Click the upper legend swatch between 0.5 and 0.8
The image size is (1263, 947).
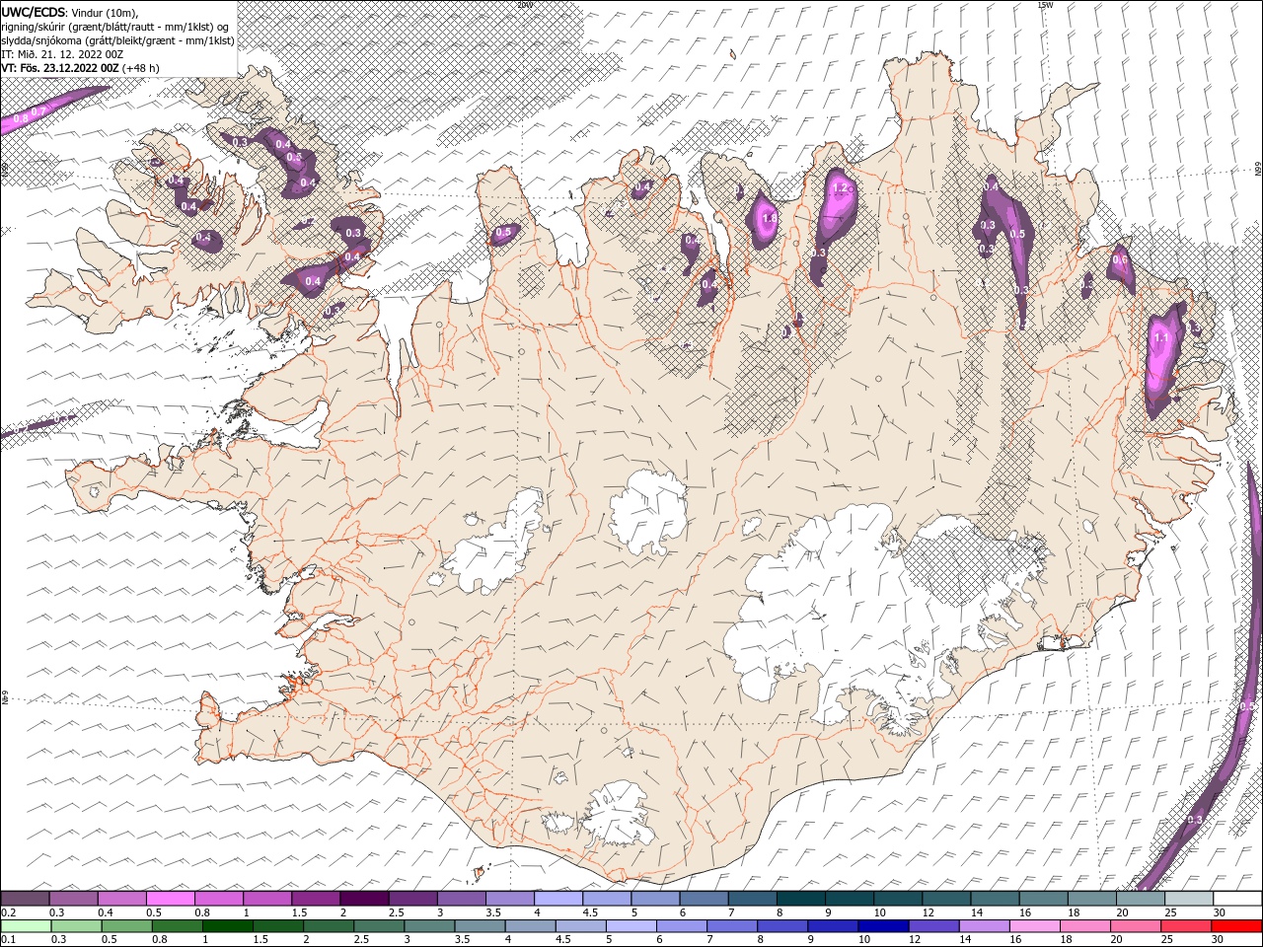pos(170,898)
